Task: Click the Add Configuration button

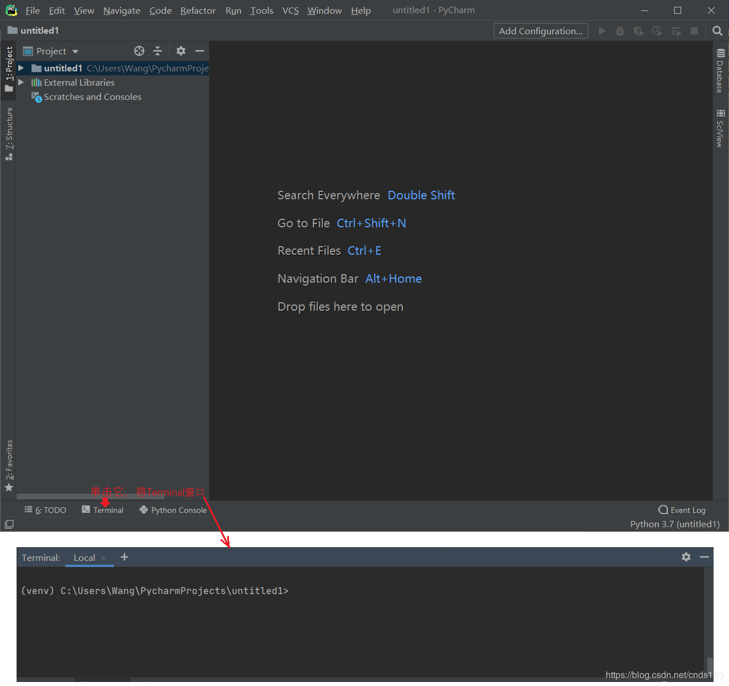Action: point(541,31)
